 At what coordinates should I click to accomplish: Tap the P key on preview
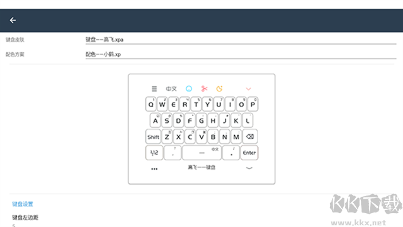(253, 104)
